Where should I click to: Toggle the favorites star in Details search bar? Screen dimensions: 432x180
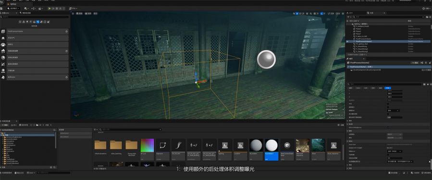tap(428, 84)
